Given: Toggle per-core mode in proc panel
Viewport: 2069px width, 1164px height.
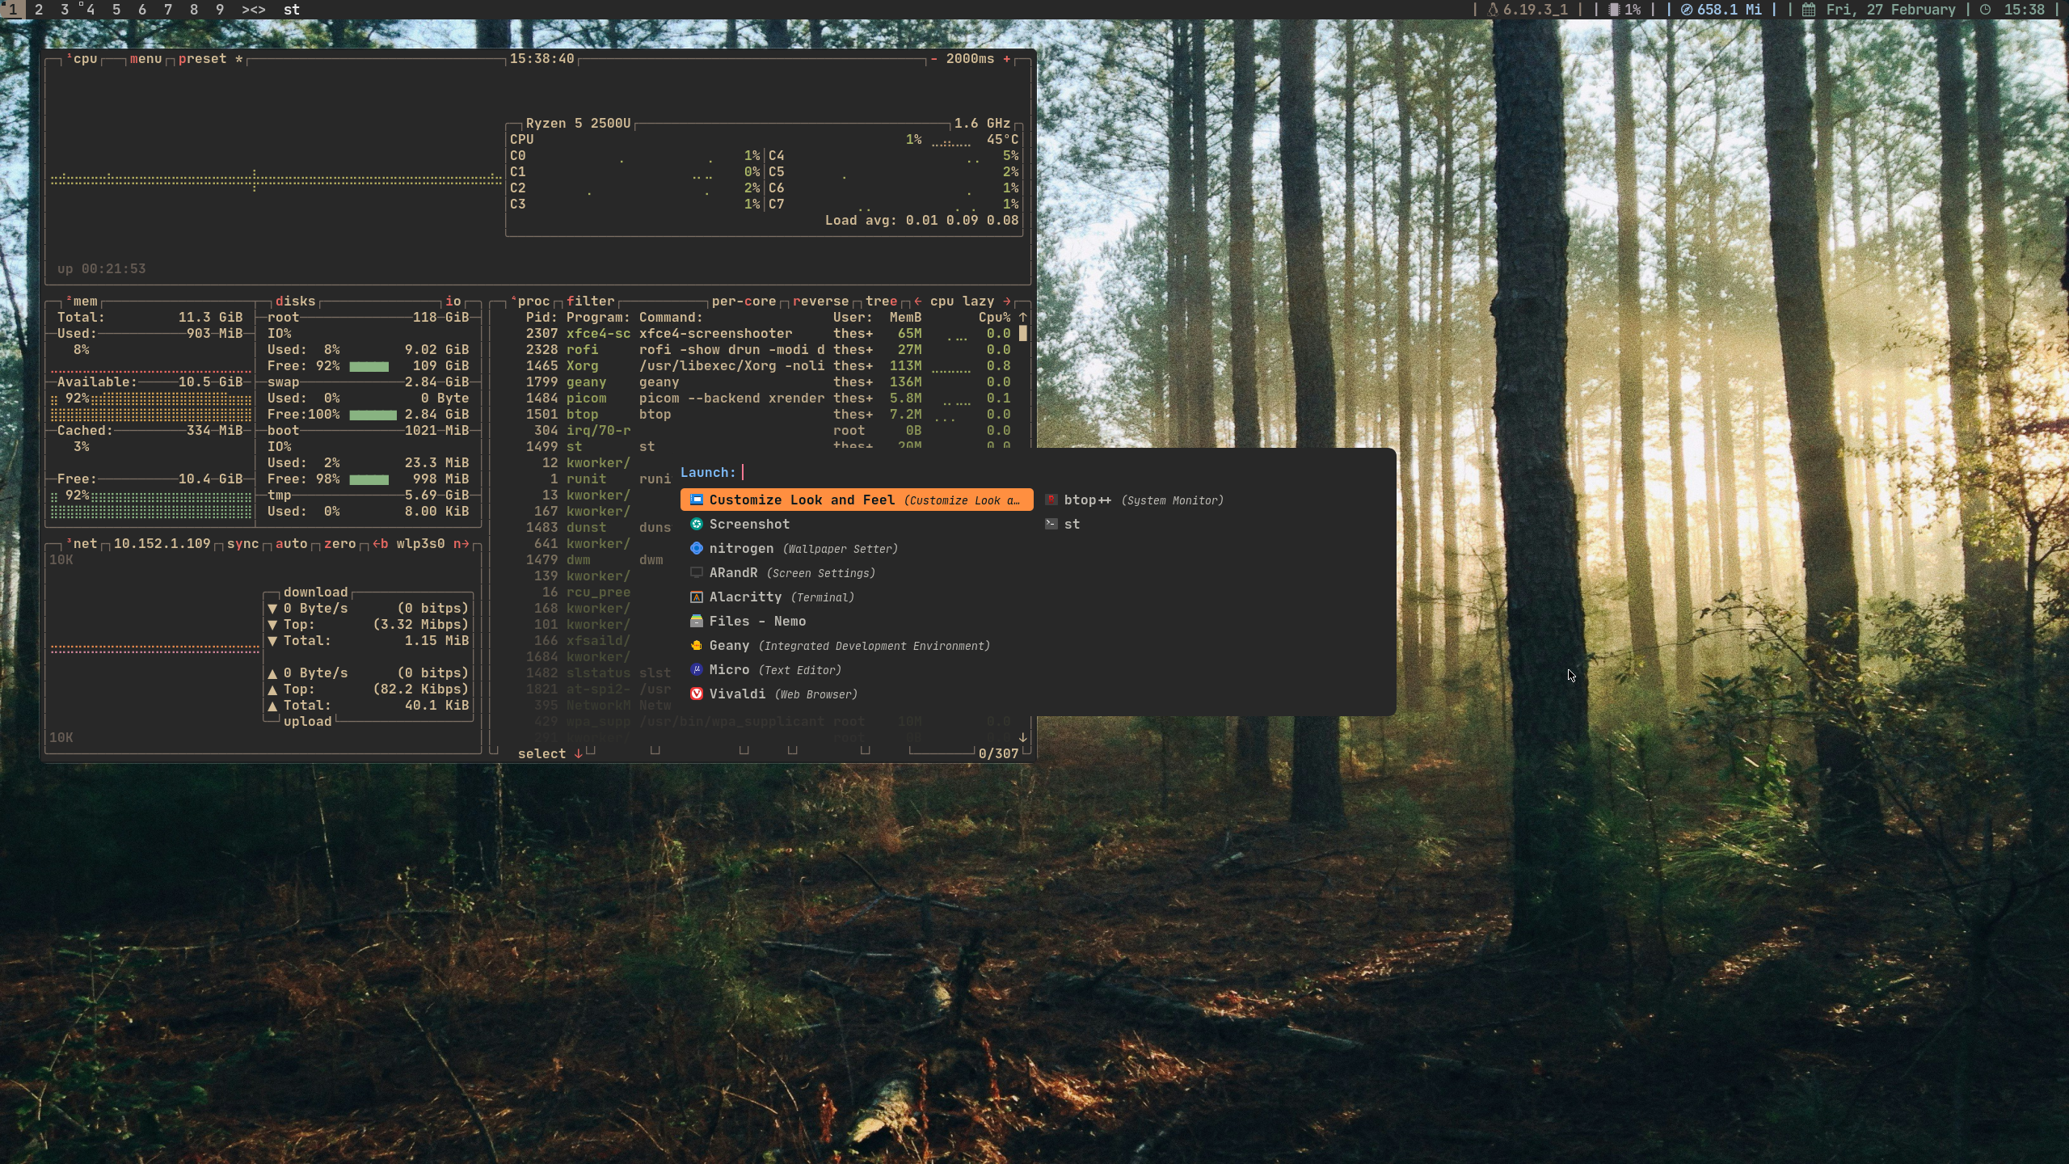Looking at the screenshot, I should click(x=743, y=301).
